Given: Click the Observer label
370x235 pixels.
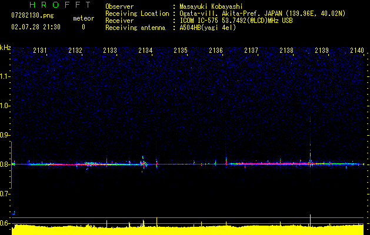Looking at the screenshot, I should [119, 6].
